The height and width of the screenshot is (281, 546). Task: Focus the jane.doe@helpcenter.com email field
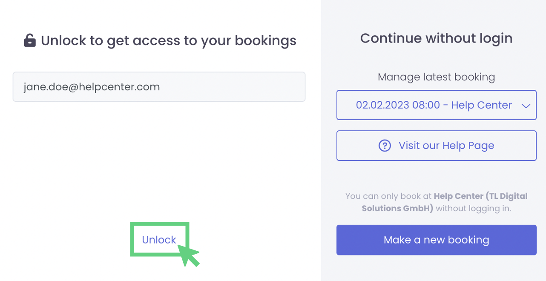pyautogui.click(x=159, y=87)
